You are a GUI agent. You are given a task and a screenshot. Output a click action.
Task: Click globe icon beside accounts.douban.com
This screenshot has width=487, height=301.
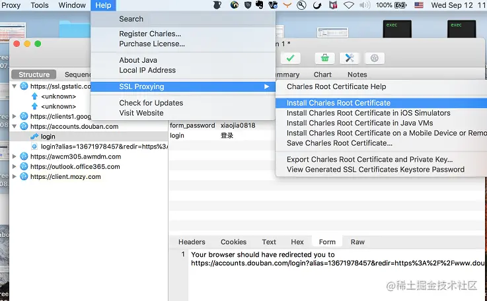click(x=24, y=126)
